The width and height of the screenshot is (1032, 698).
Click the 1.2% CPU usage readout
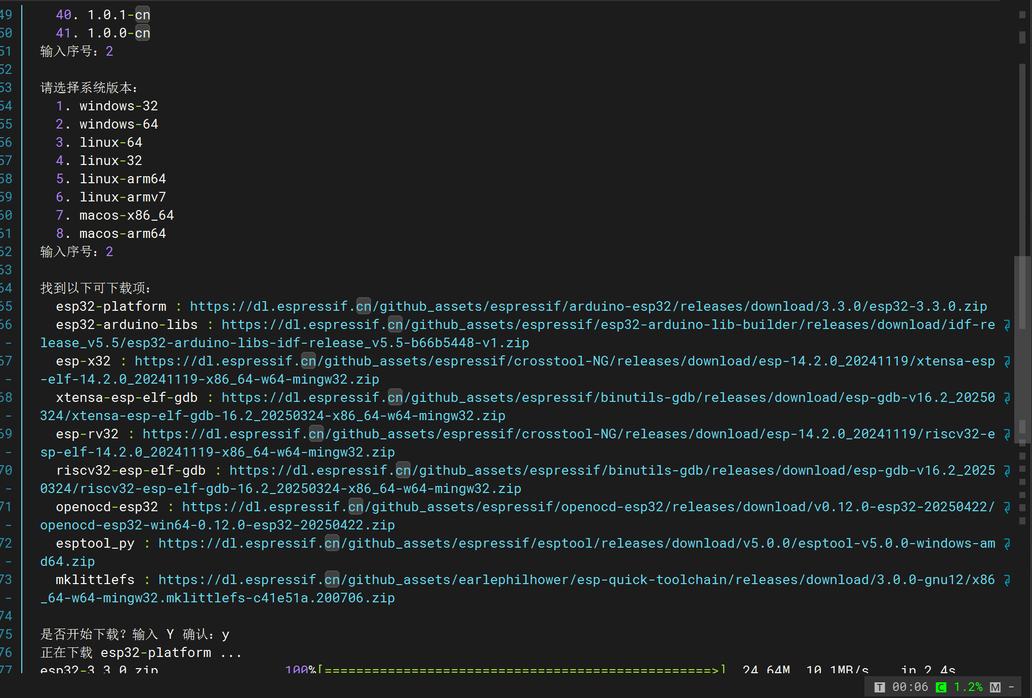click(968, 687)
